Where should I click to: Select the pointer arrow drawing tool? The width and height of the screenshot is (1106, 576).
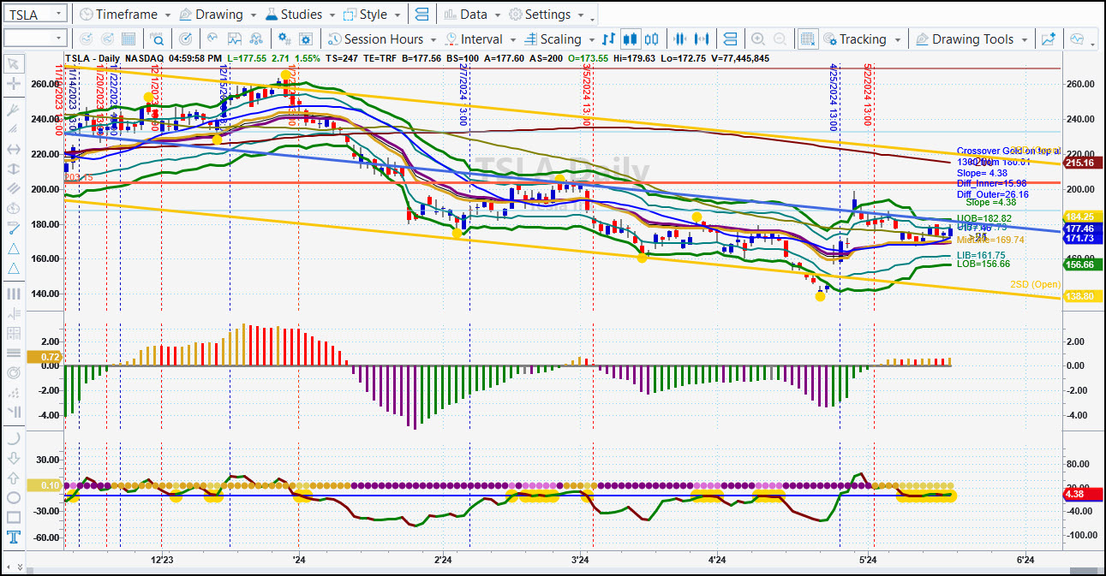pyautogui.click(x=13, y=63)
